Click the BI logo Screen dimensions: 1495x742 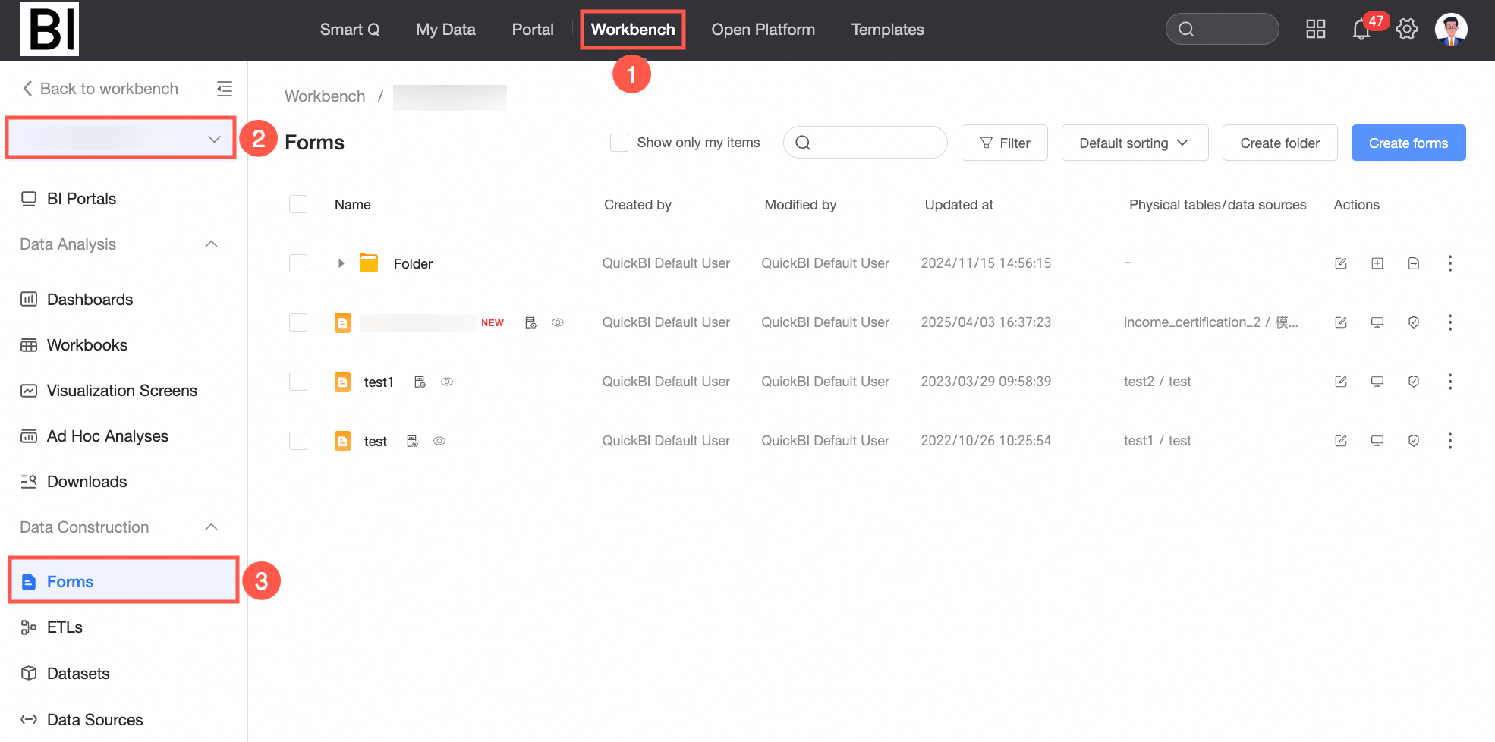point(49,29)
